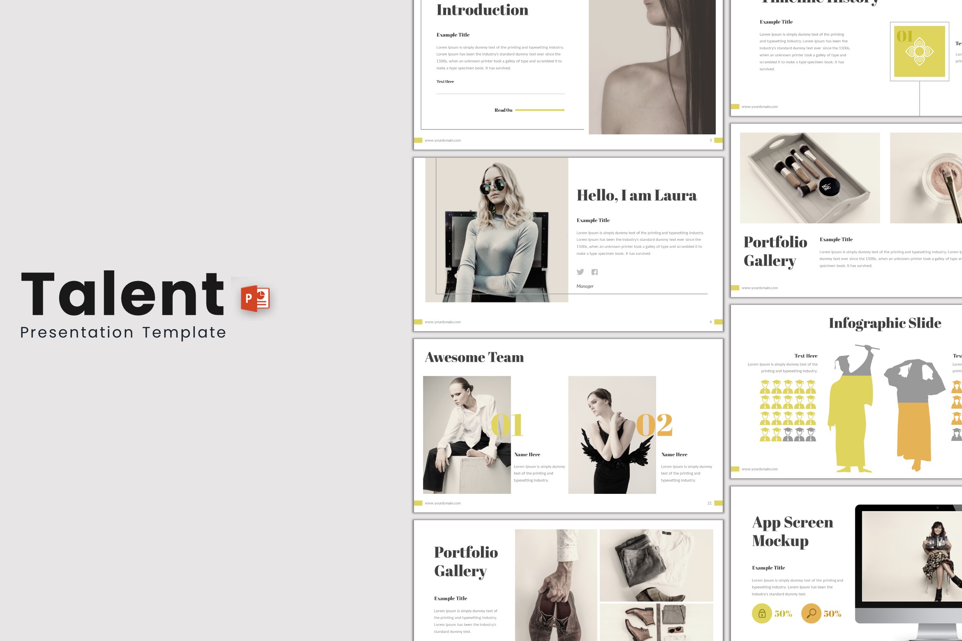Click the powder jar with brush photo

click(x=926, y=178)
